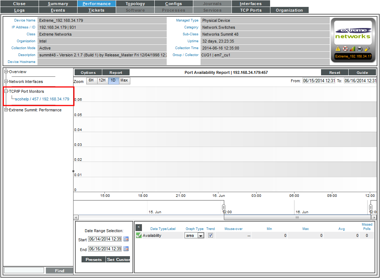The image size is (380, 278).
Task: Click the horizontal timeline scrollbar thumb
Action: pos(297,217)
